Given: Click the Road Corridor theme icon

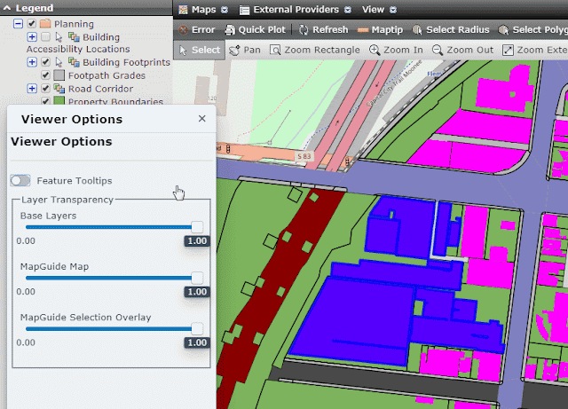Looking at the screenshot, I should click(59, 89).
